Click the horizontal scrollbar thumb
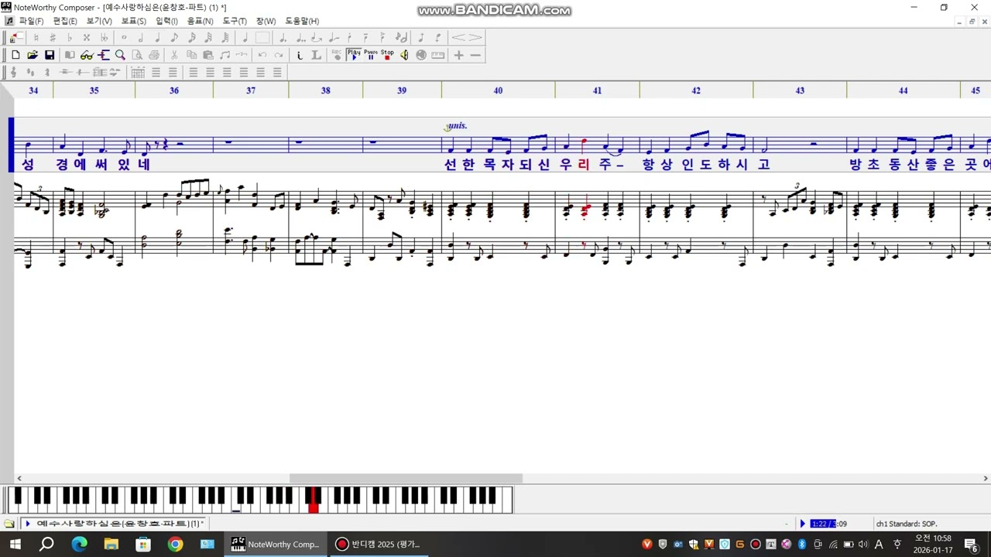 (x=406, y=478)
